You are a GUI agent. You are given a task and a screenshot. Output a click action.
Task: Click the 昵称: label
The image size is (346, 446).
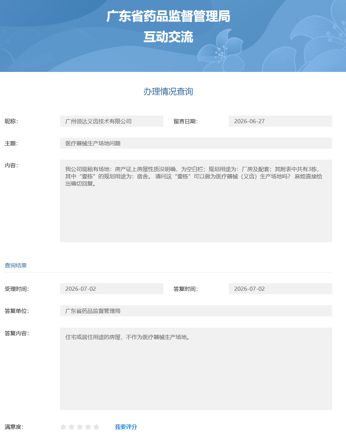[11, 121]
